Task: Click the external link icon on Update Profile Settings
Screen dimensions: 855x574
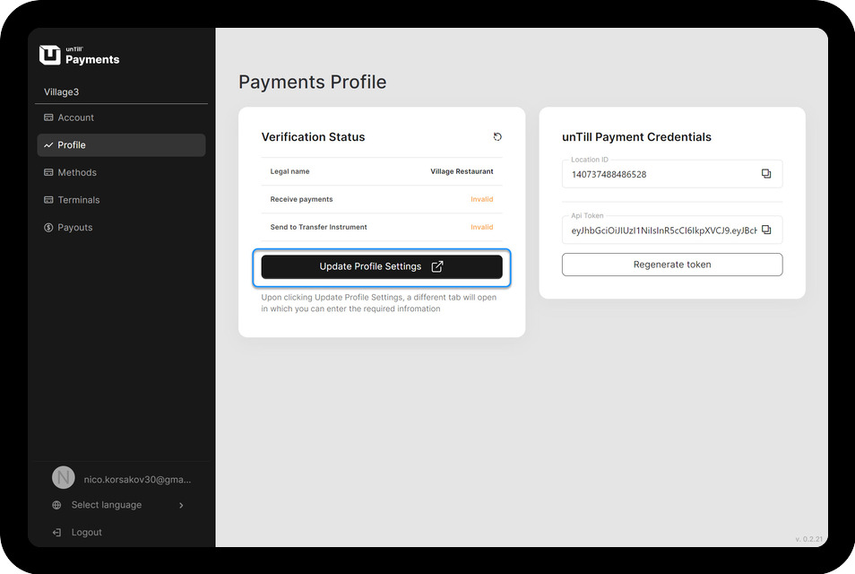Action: (x=437, y=266)
